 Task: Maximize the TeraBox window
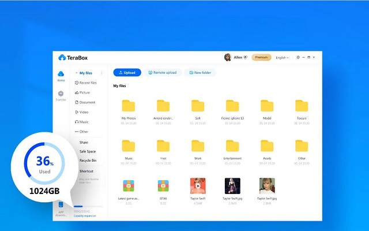(309, 57)
